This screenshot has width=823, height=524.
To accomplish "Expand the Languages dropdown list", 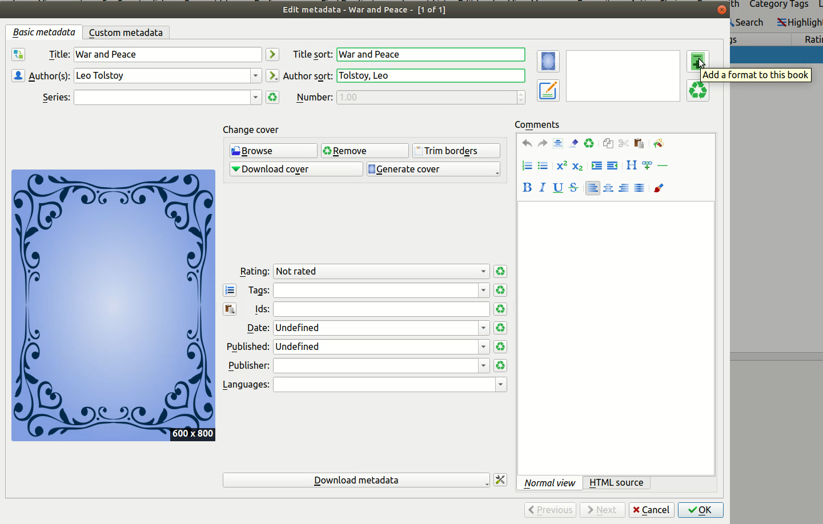I will pos(500,385).
